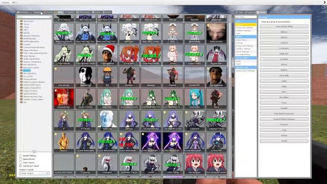The width and height of the screenshot is (327, 184).
Task: Open the Spawnlists tab
Action: pyautogui.click(x=23, y=12)
